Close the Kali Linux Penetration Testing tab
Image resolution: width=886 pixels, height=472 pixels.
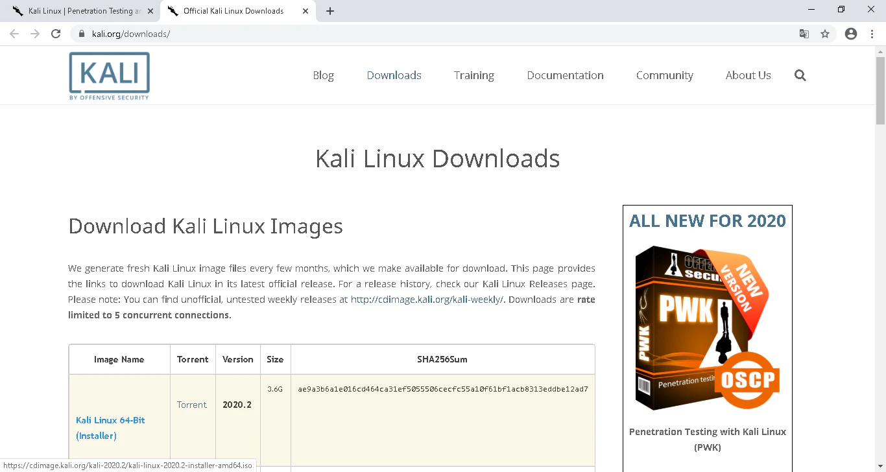point(150,11)
